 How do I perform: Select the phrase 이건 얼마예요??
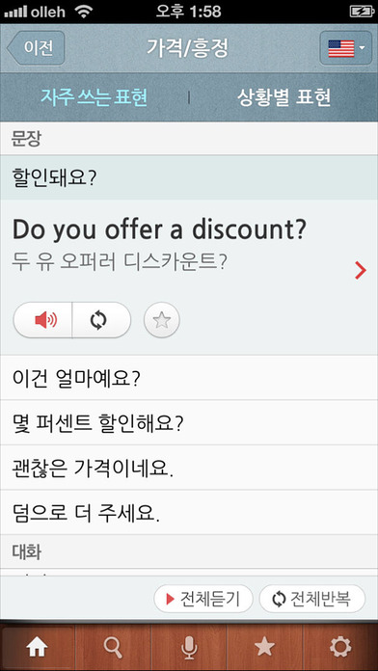(189, 378)
